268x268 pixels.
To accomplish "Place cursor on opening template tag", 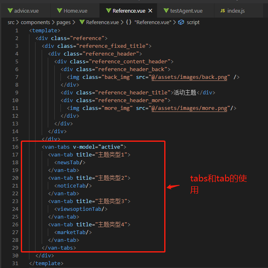I will (x=45, y=30).
